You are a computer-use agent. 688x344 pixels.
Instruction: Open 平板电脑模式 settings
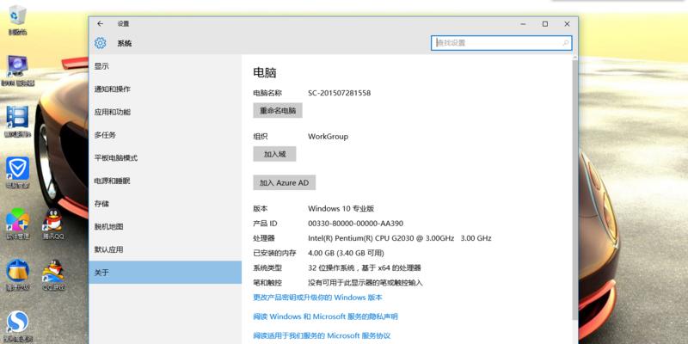tap(165, 158)
